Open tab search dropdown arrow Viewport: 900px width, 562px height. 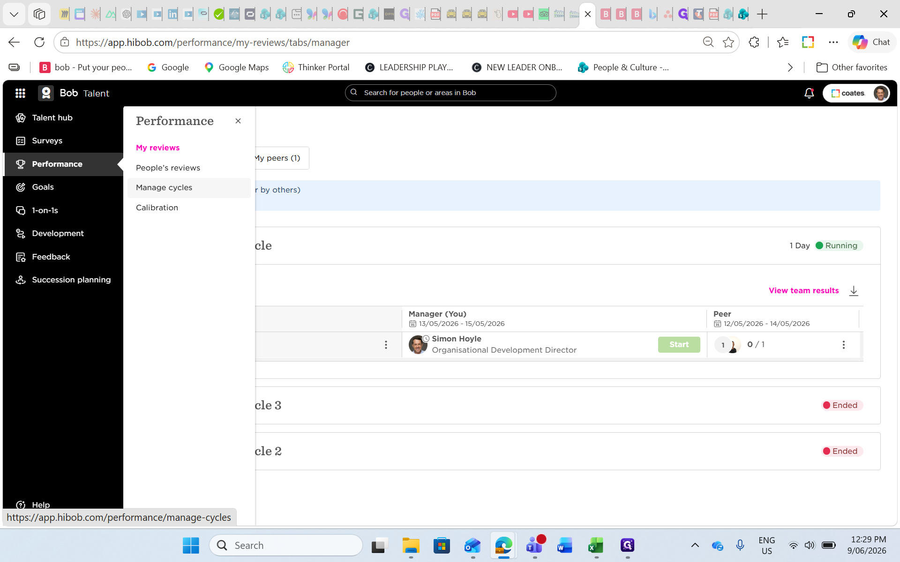pos(14,15)
